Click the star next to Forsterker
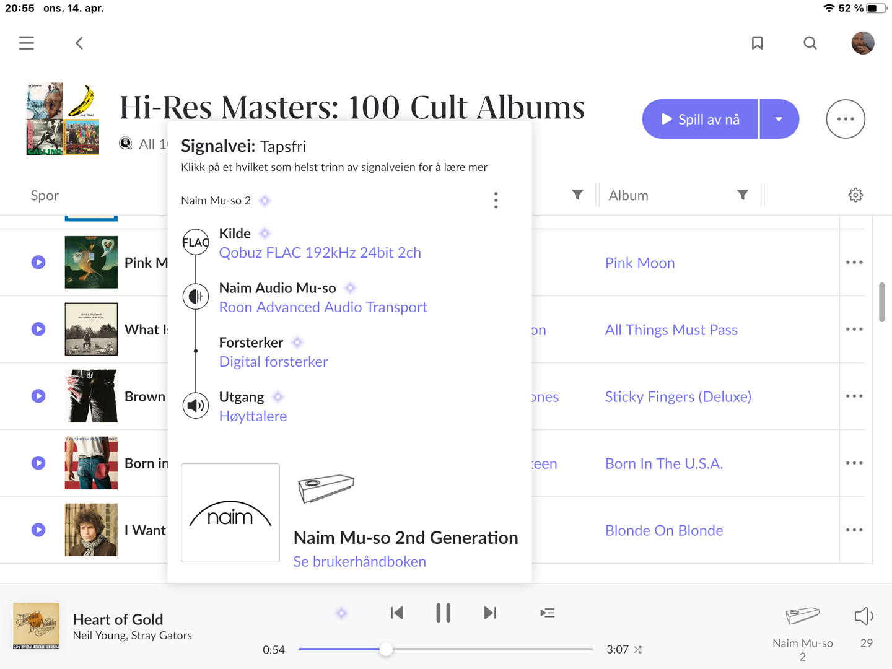 point(297,343)
